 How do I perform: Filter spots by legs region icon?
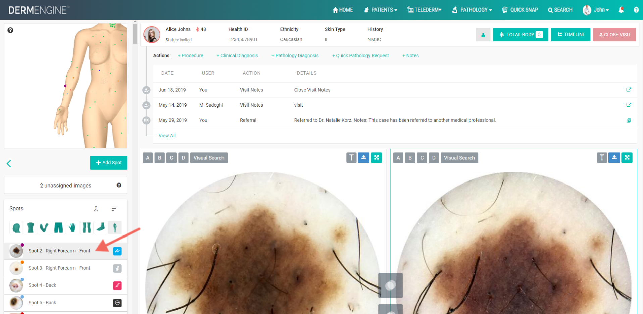[87, 228]
